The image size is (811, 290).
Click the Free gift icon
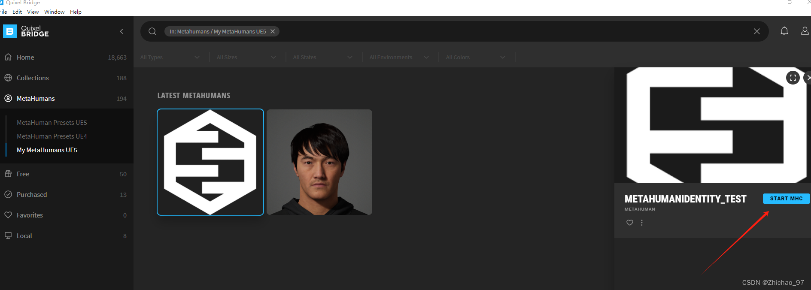(8, 174)
